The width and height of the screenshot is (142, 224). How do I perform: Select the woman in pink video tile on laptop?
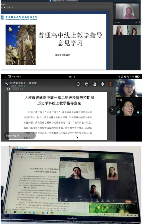(112, 171)
